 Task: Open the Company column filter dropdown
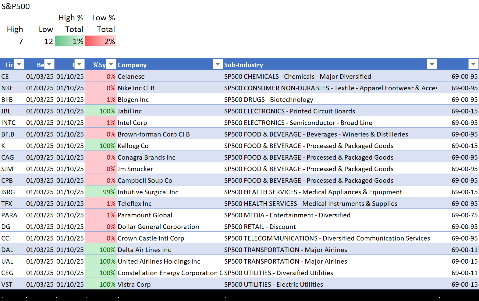pos(218,64)
